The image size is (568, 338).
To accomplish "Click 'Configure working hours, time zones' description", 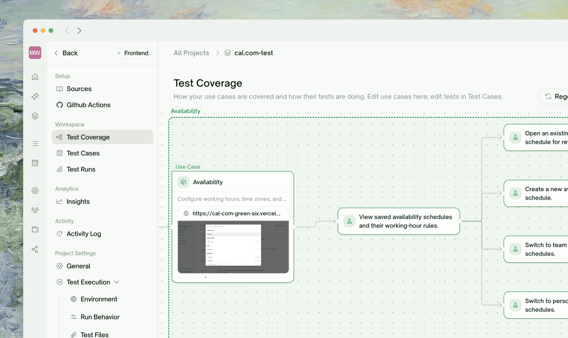I will pyautogui.click(x=232, y=199).
